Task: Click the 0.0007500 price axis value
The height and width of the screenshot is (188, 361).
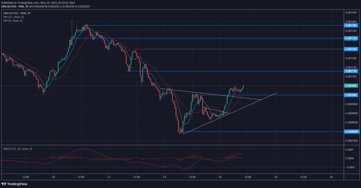Action: pos(351,141)
